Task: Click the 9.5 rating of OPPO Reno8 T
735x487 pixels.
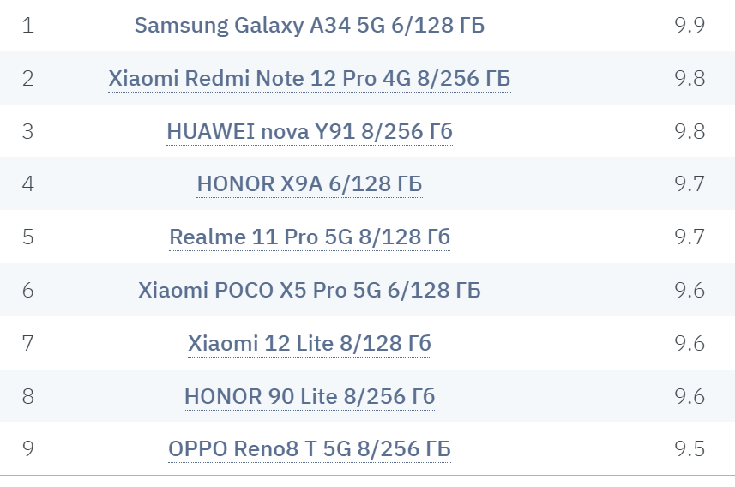Action: pos(690,448)
